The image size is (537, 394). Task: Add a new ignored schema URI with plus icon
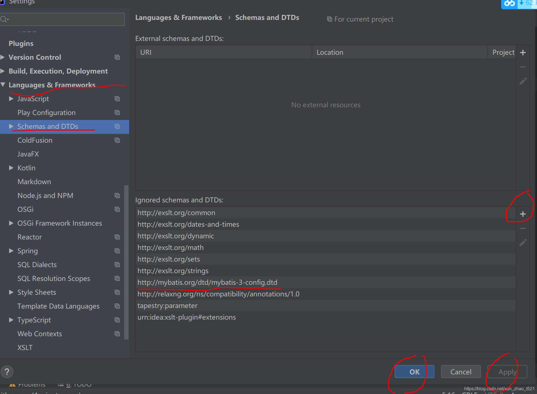[x=523, y=214]
